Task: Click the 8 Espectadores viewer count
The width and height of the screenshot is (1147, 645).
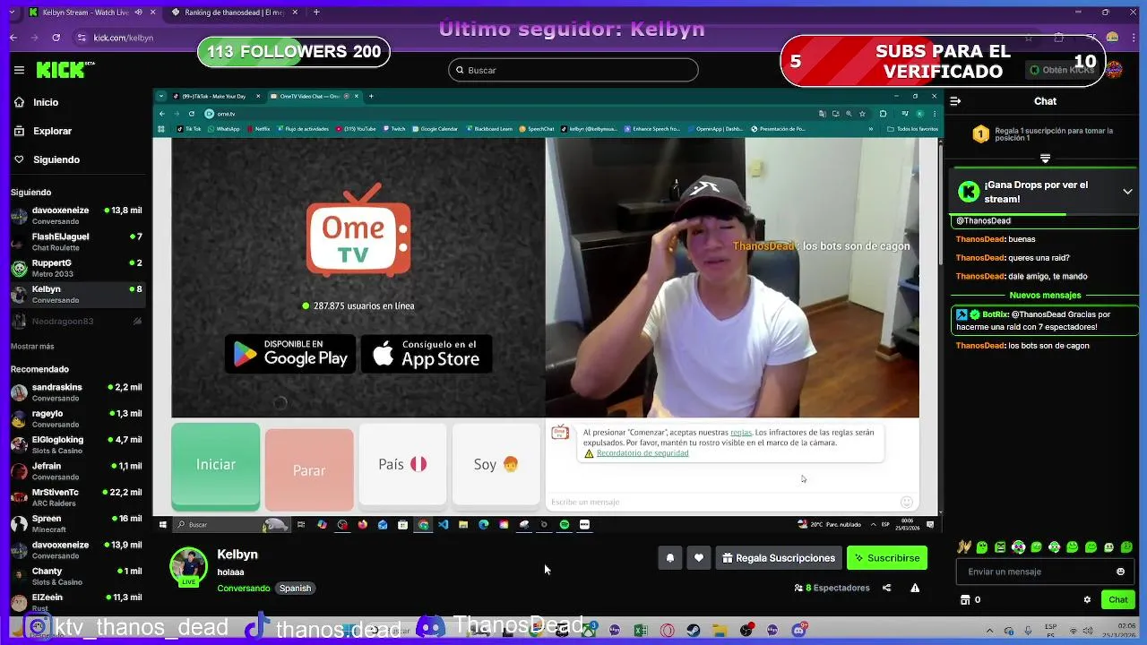Action: 832,589
